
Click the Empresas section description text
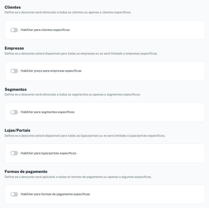[x=81, y=53]
